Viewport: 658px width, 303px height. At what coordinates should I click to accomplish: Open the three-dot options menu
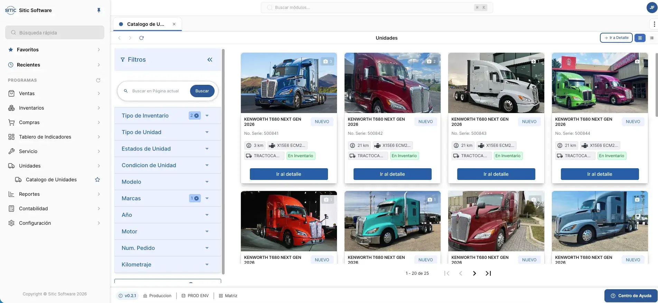pyautogui.click(x=654, y=24)
